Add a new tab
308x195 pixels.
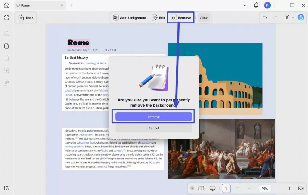pyautogui.click(x=72, y=5)
